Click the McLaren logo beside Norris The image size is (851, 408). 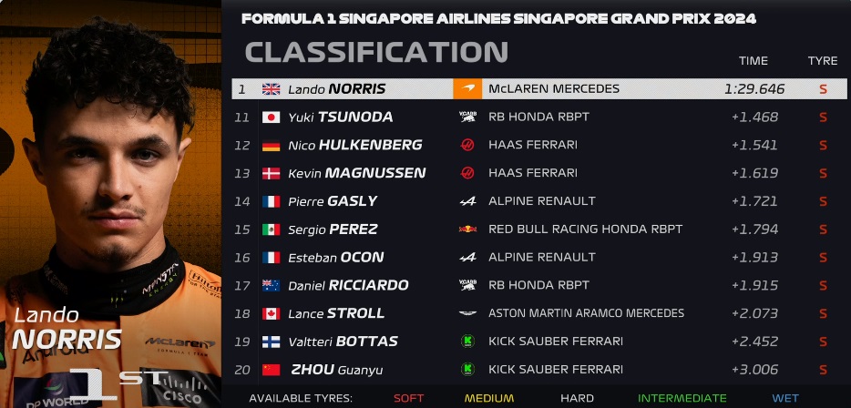[467, 89]
